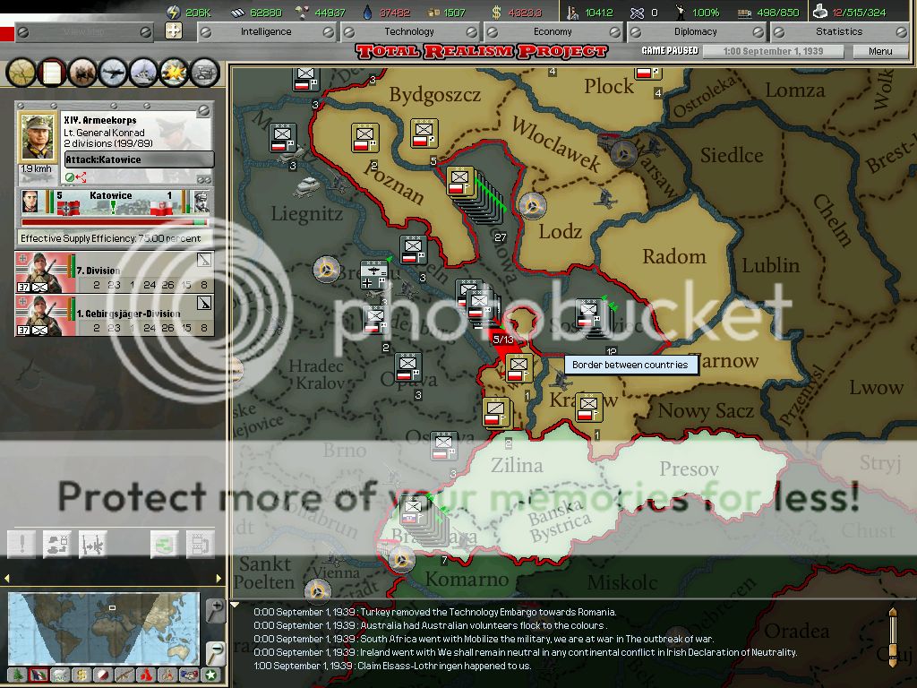Screen dimensions: 917x688
Task: Click the land units soldiers icon
Action: tap(83, 72)
